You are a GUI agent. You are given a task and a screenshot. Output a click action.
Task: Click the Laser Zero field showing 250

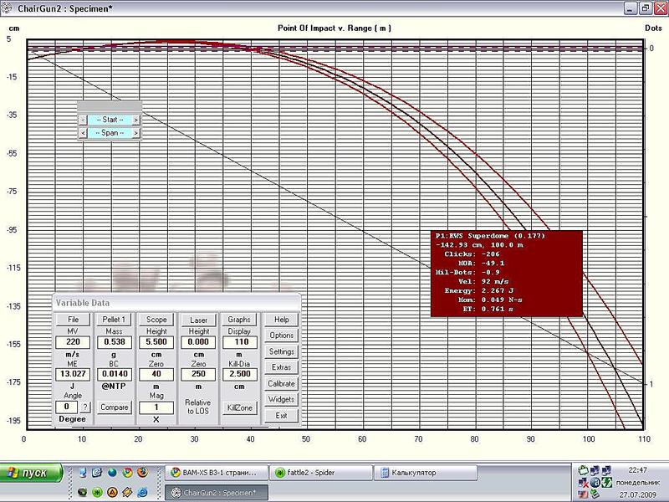[x=198, y=374]
